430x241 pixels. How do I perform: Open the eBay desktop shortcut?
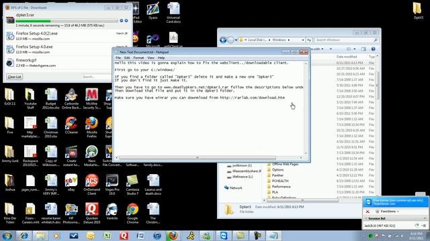(x=71, y=183)
